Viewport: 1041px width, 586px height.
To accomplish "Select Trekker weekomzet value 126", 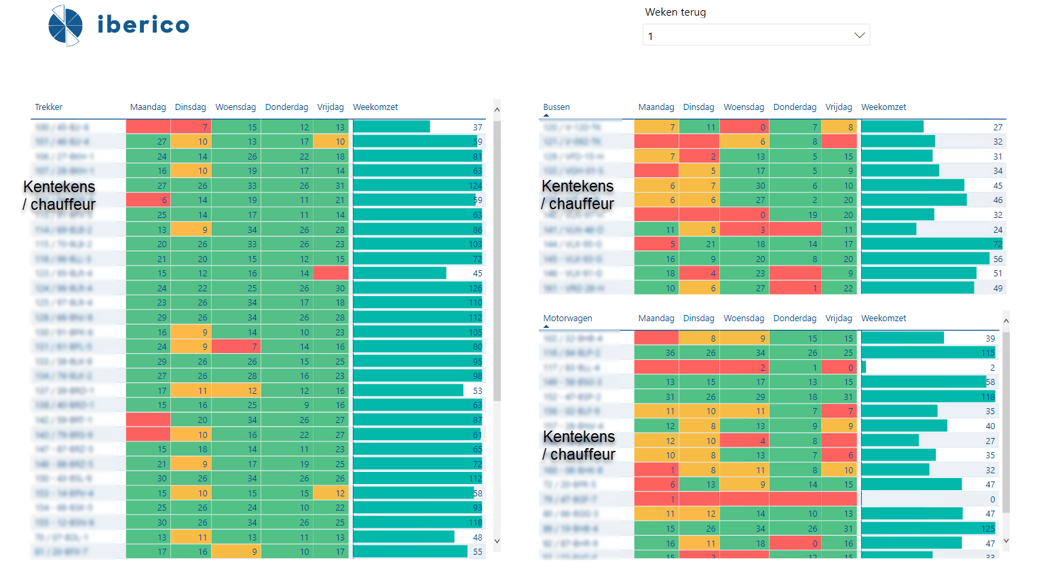I will [x=475, y=289].
